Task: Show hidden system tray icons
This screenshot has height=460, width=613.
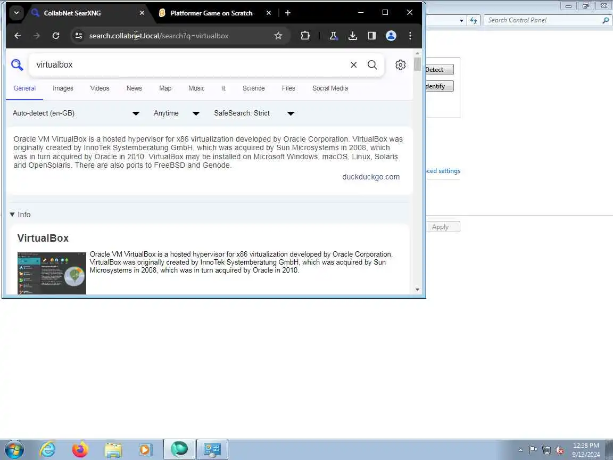Action: (520, 450)
